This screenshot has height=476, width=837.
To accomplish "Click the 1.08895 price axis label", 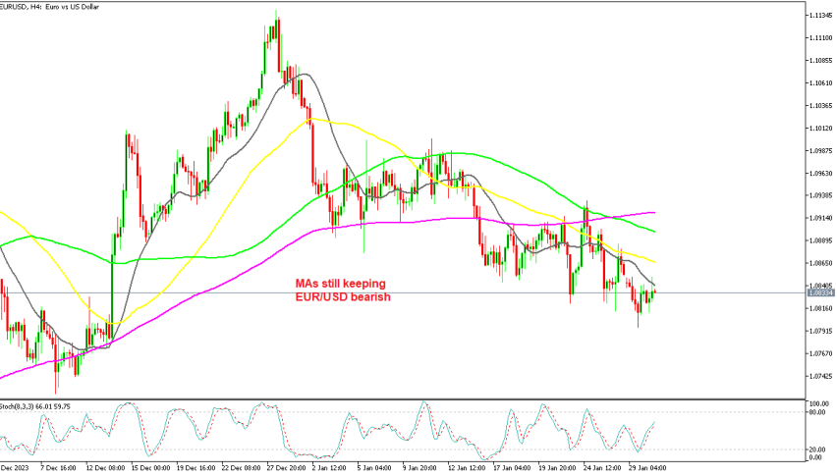I will click(821, 240).
